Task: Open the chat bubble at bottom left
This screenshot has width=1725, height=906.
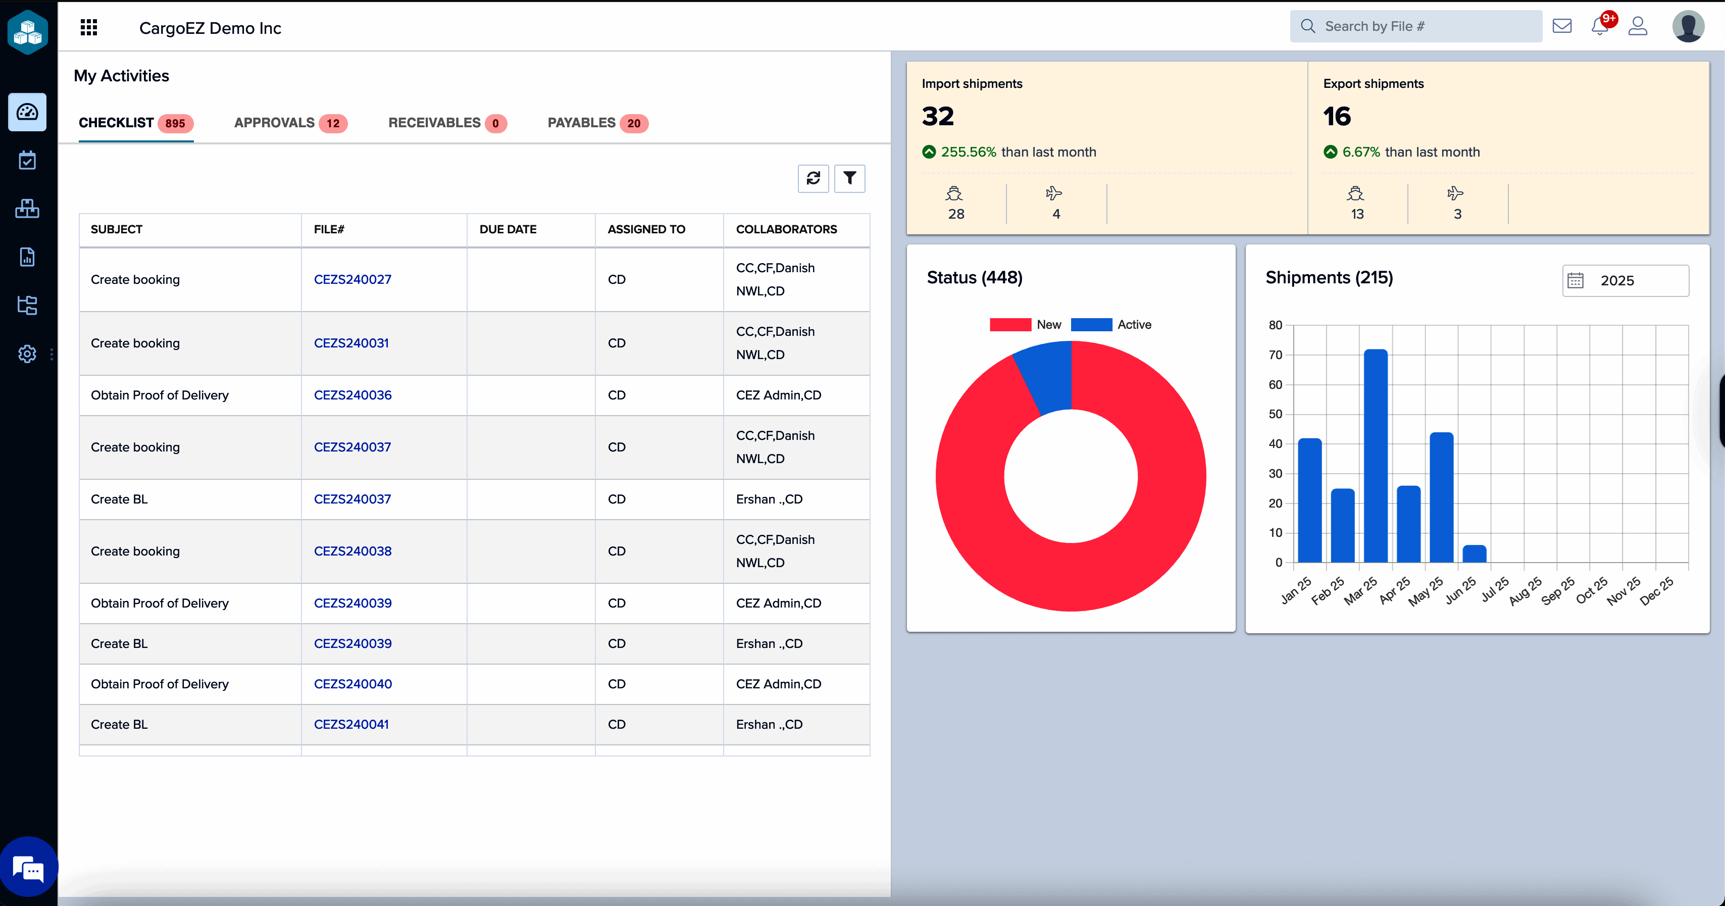Action: click(x=29, y=868)
